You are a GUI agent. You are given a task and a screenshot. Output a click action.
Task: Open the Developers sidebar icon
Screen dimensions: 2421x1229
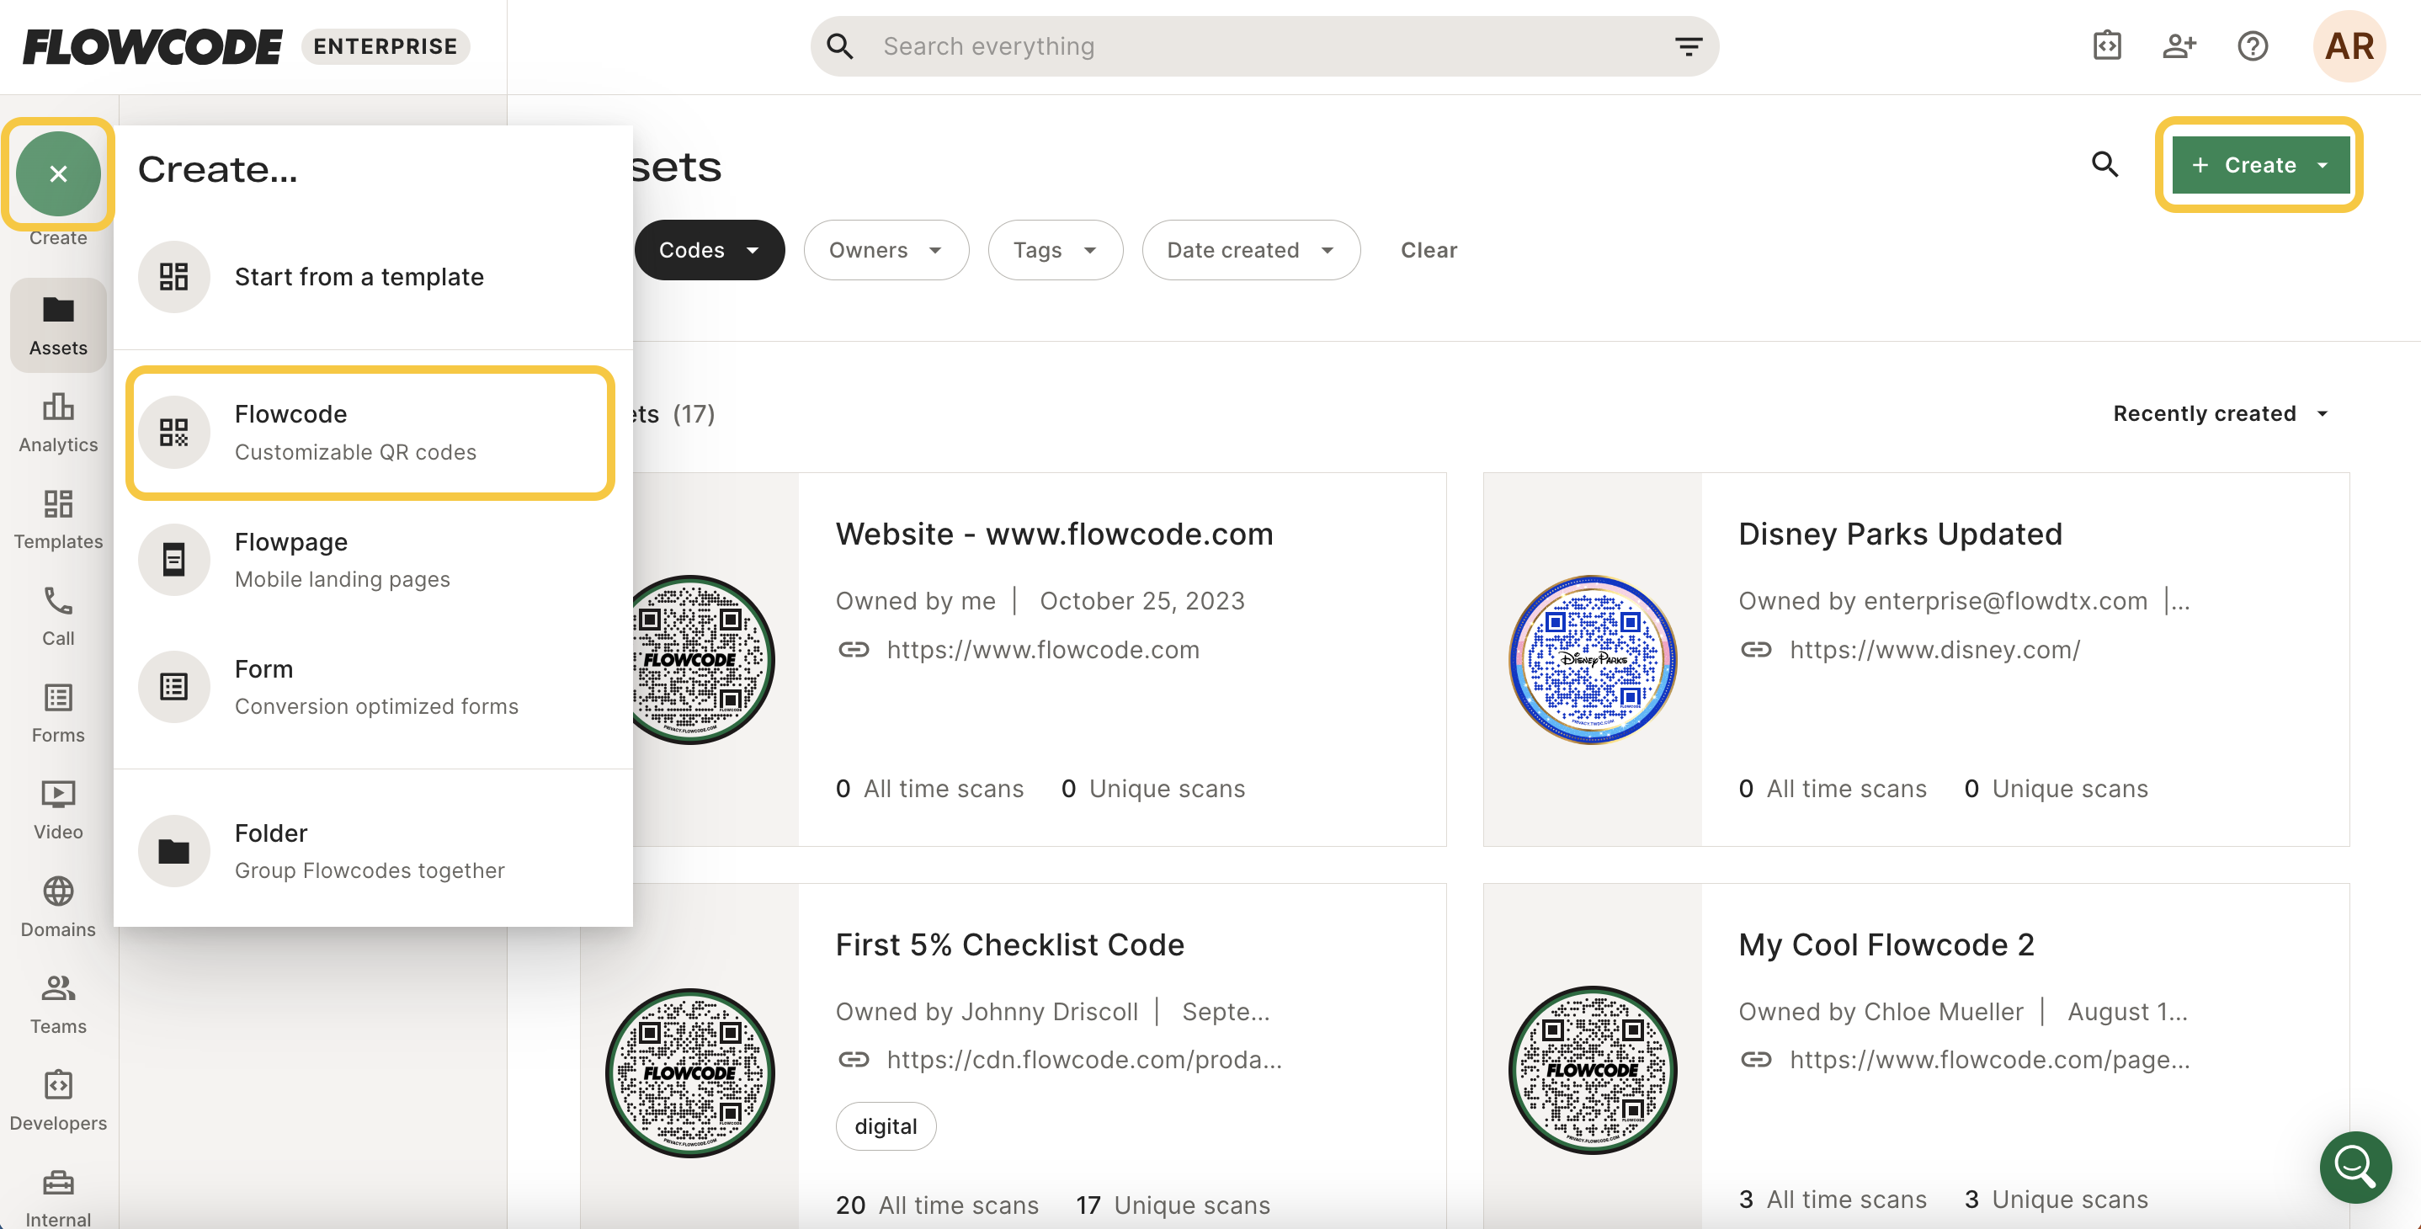(57, 1099)
